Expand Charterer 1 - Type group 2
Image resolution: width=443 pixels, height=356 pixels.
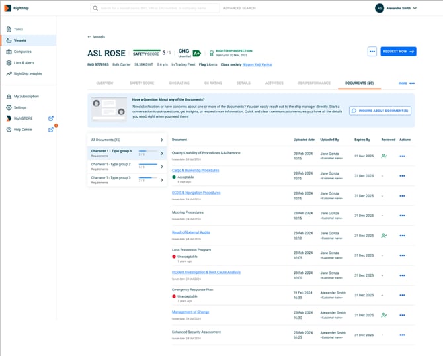tap(161, 165)
